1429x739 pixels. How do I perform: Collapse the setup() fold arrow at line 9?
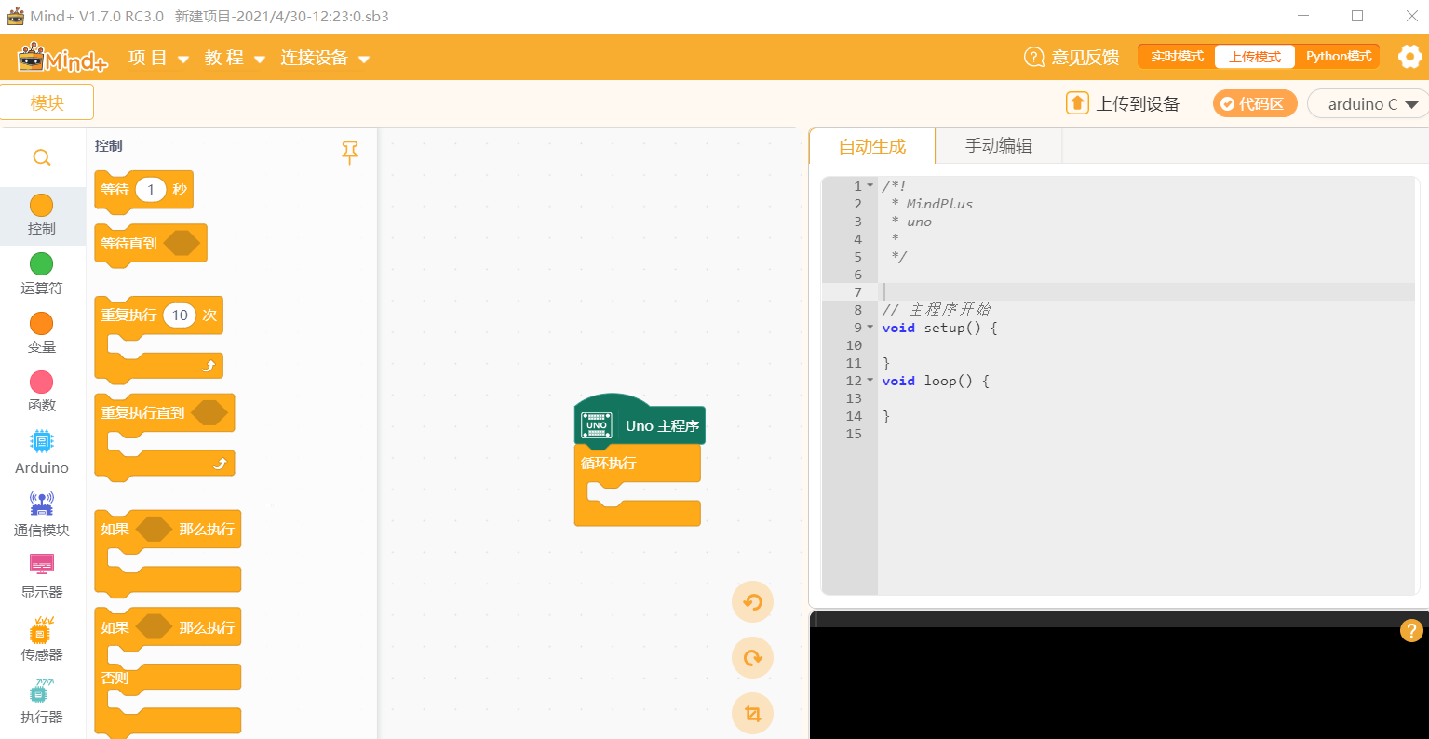coord(870,328)
